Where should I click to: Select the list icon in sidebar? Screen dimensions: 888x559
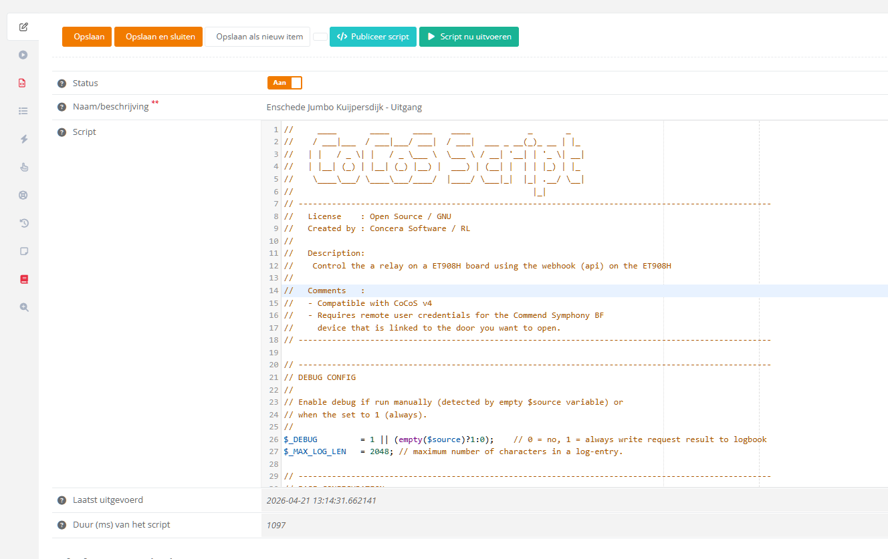[23, 111]
